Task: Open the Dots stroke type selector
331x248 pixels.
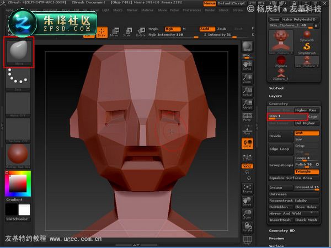Action: (18, 79)
